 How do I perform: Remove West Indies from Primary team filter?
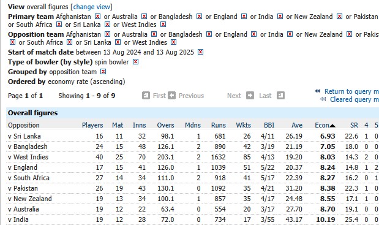pyautogui.click(x=163, y=24)
